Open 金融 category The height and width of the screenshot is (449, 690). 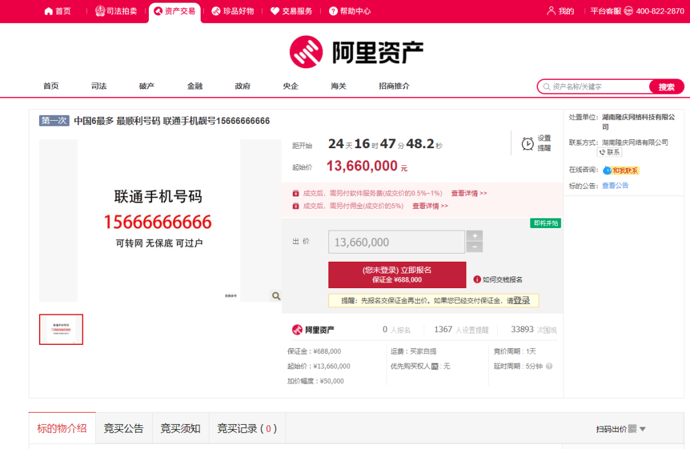tap(195, 86)
